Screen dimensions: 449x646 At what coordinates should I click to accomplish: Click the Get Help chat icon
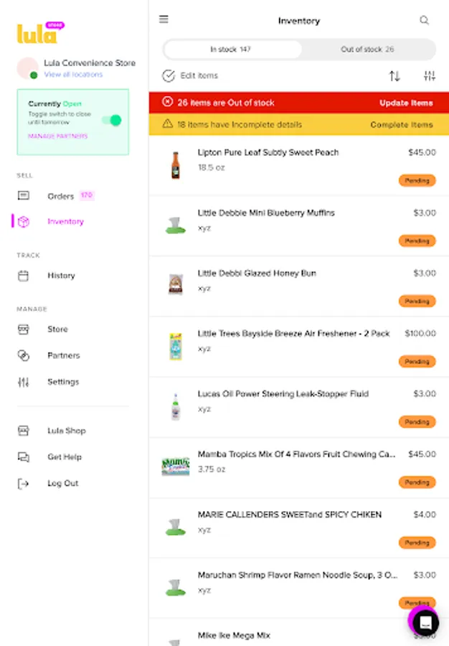pos(24,457)
